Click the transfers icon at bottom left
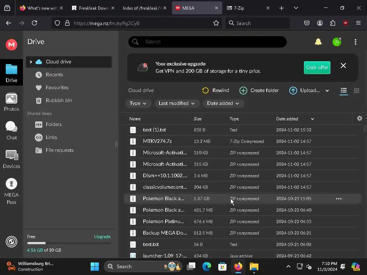The height and width of the screenshot is (275, 367). pos(11,242)
